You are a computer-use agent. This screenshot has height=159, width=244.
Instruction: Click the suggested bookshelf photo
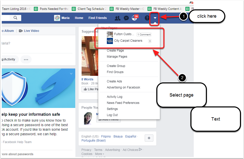tap(90, 56)
